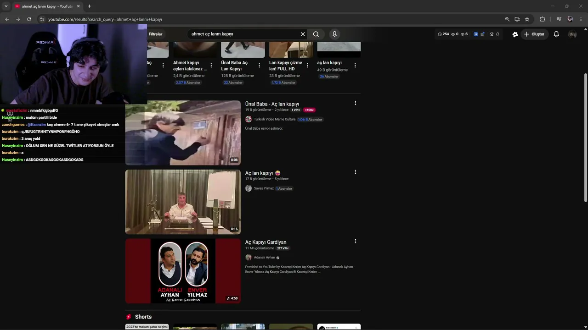Open 'Ahmet kapıyı açlan takılacaz' short title
The image size is (588, 330).
click(190, 66)
